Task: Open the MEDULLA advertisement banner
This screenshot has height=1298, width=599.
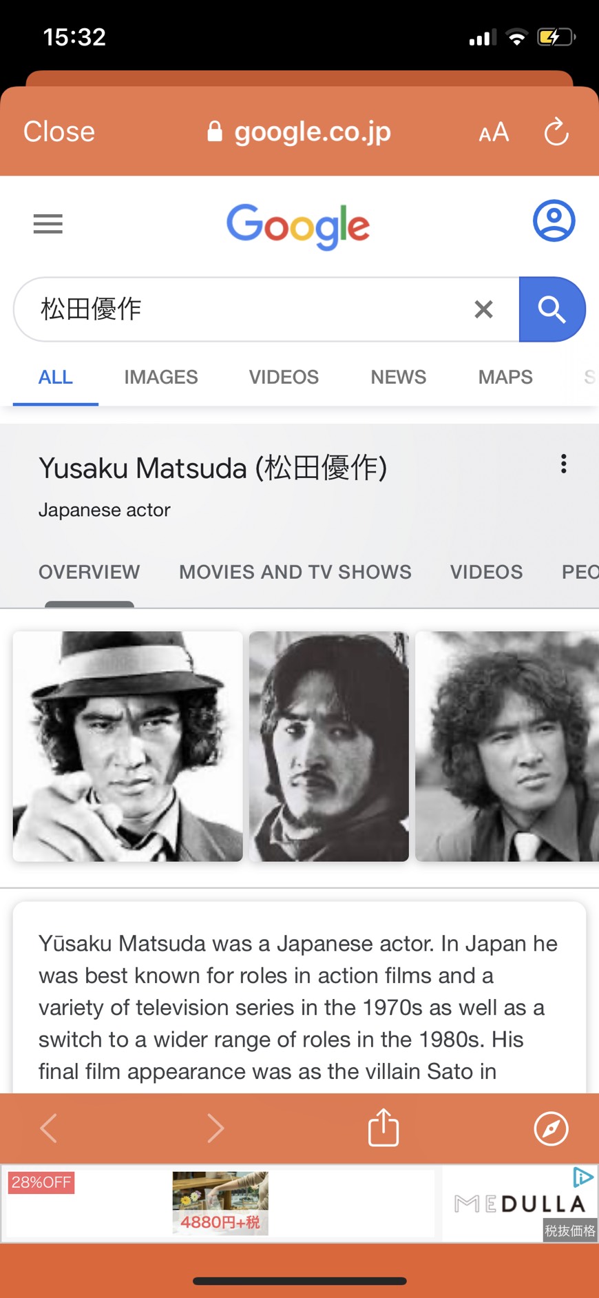Action: click(299, 1204)
